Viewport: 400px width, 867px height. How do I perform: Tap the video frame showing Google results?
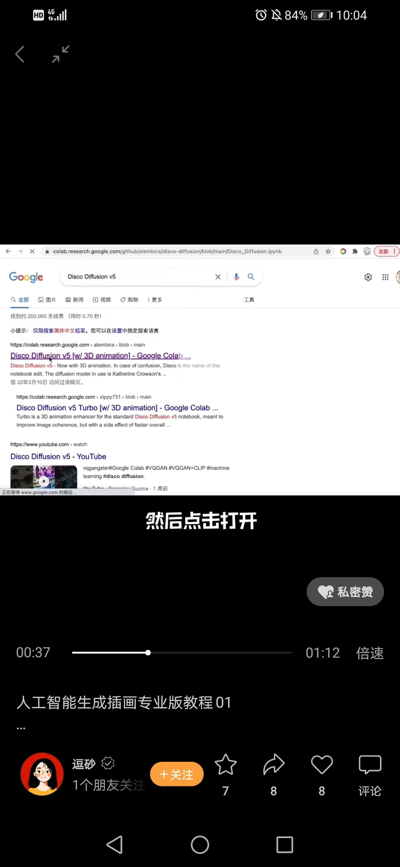click(200, 370)
